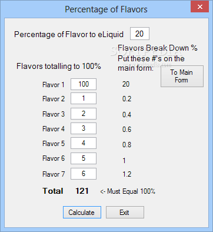Click the Exit button
The image size is (213, 232).
pos(125,212)
